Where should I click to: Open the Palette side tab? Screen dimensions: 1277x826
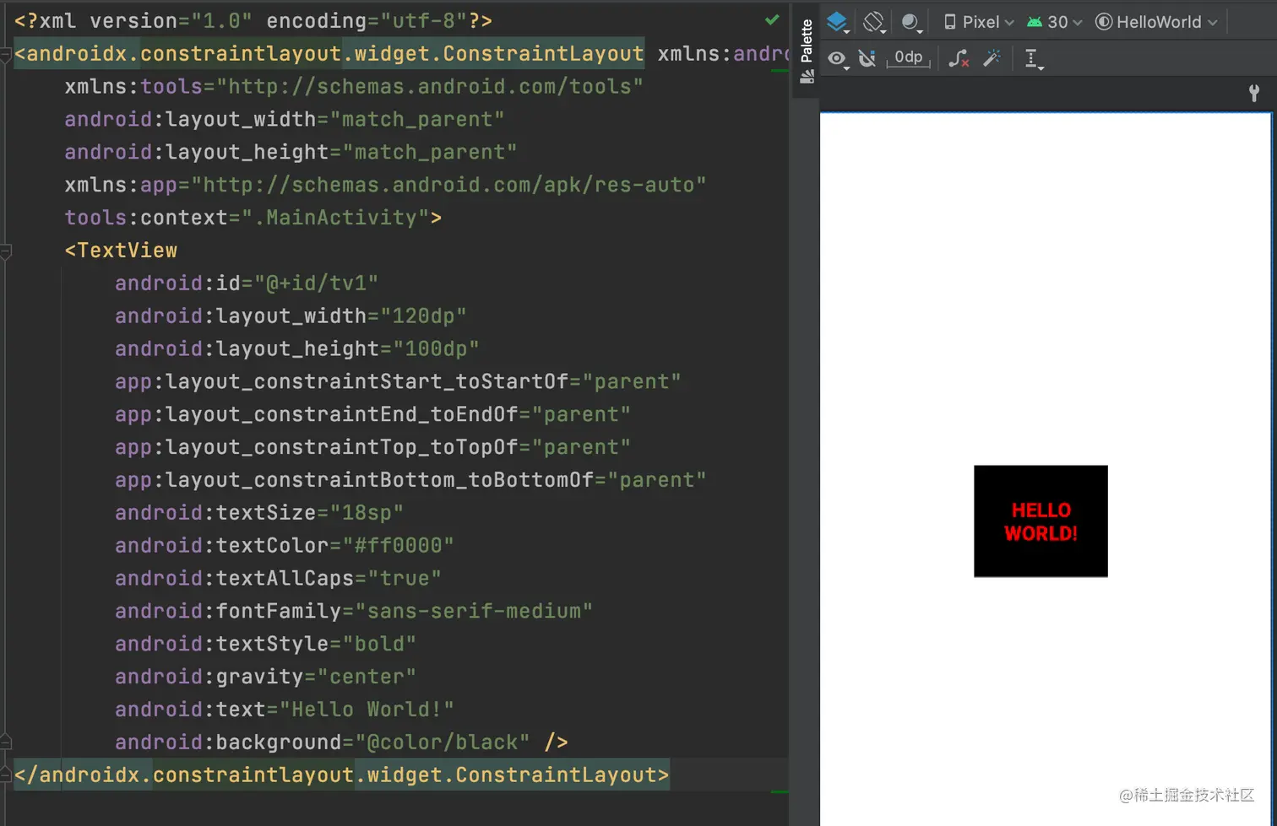[x=807, y=51]
